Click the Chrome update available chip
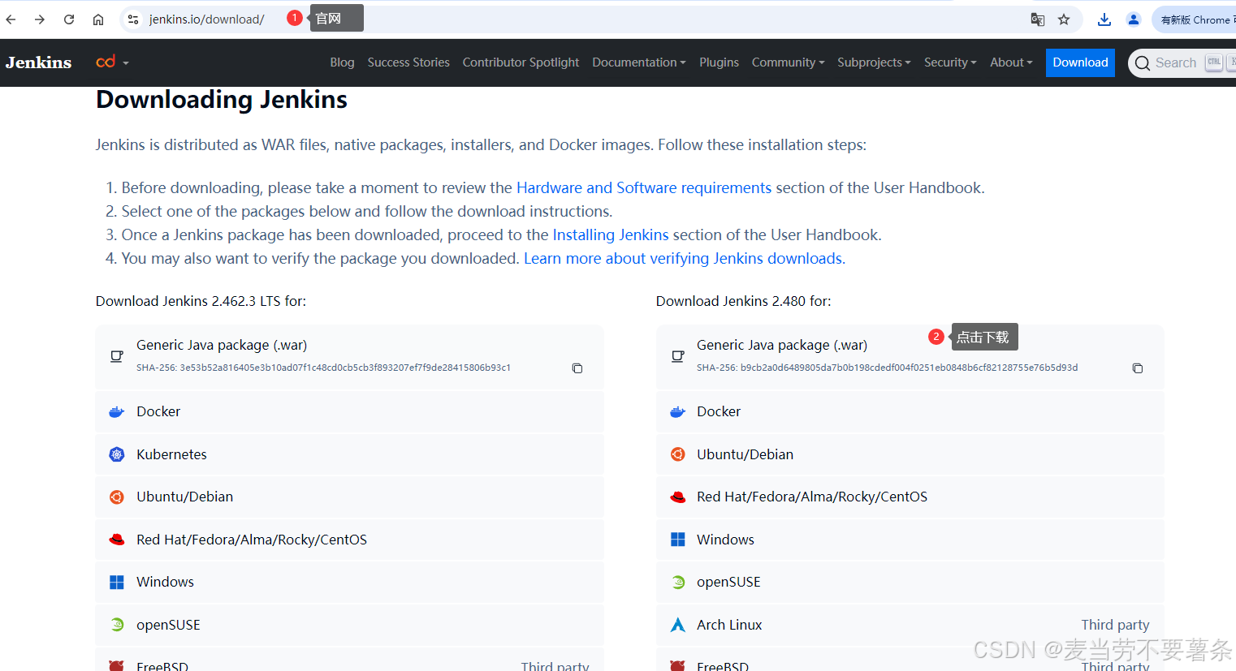1236x671 pixels. [x=1195, y=19]
